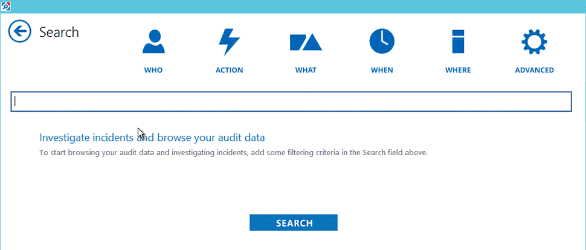Click the filtering criteria description text
Image resolution: width=586 pixels, height=250 pixels.
tap(233, 153)
